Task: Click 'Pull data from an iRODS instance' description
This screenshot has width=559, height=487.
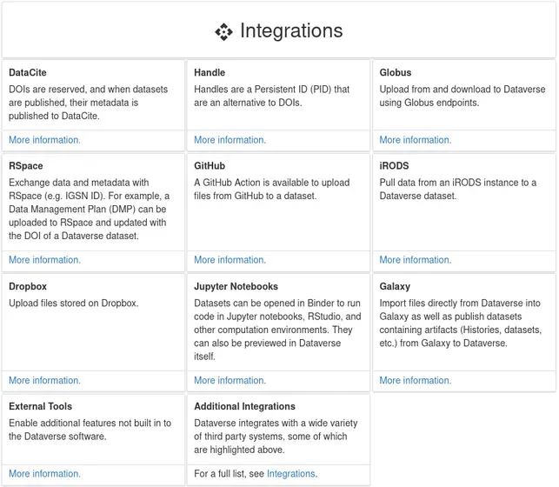Action: tap(458, 190)
